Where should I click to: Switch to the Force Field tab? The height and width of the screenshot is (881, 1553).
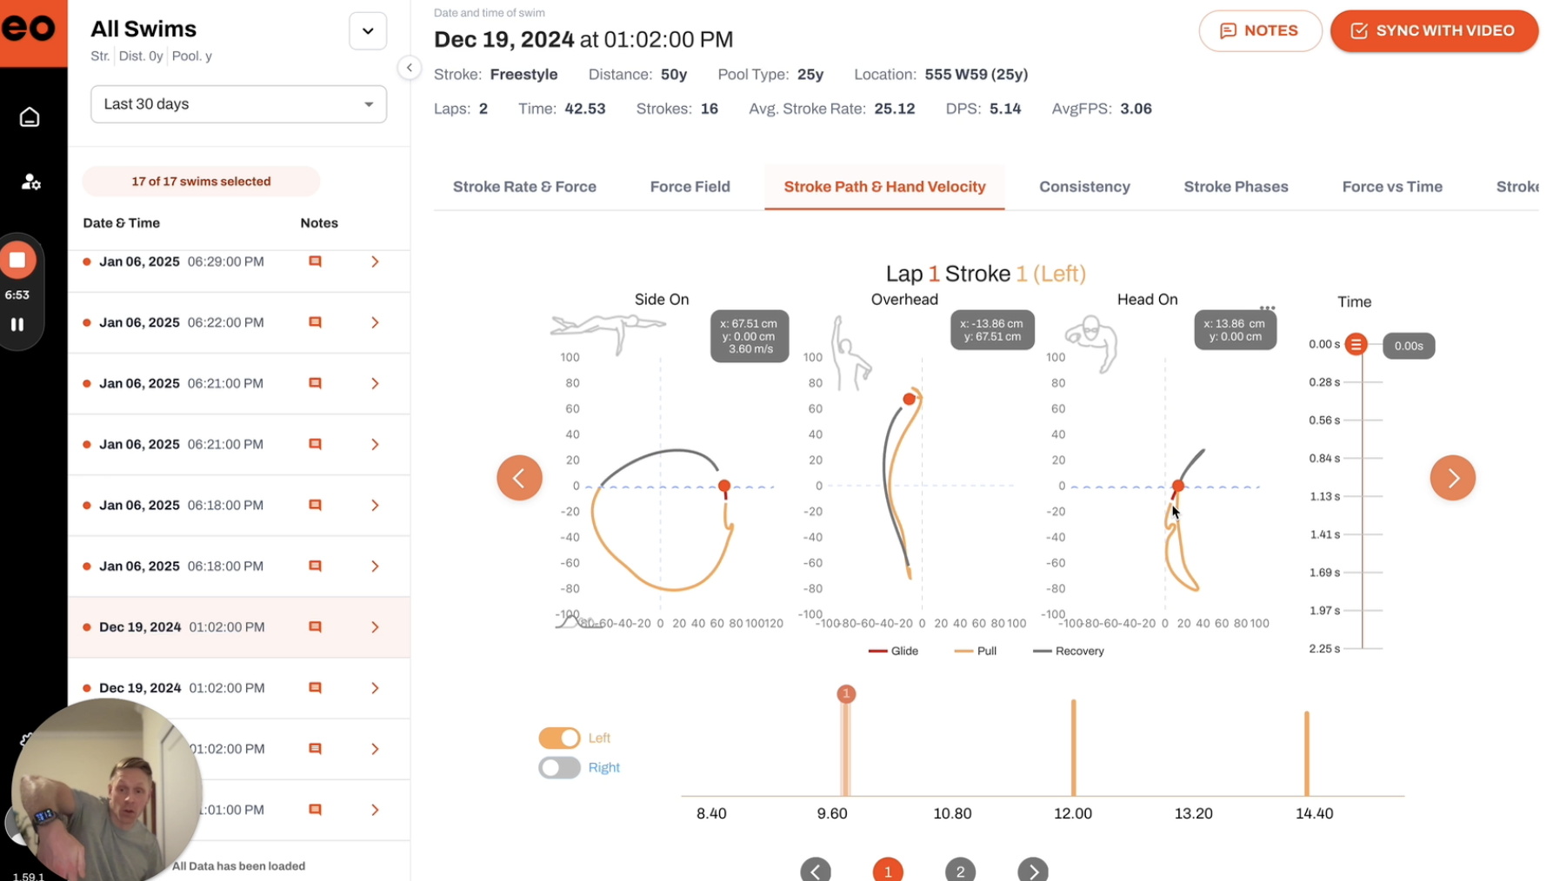(x=690, y=187)
